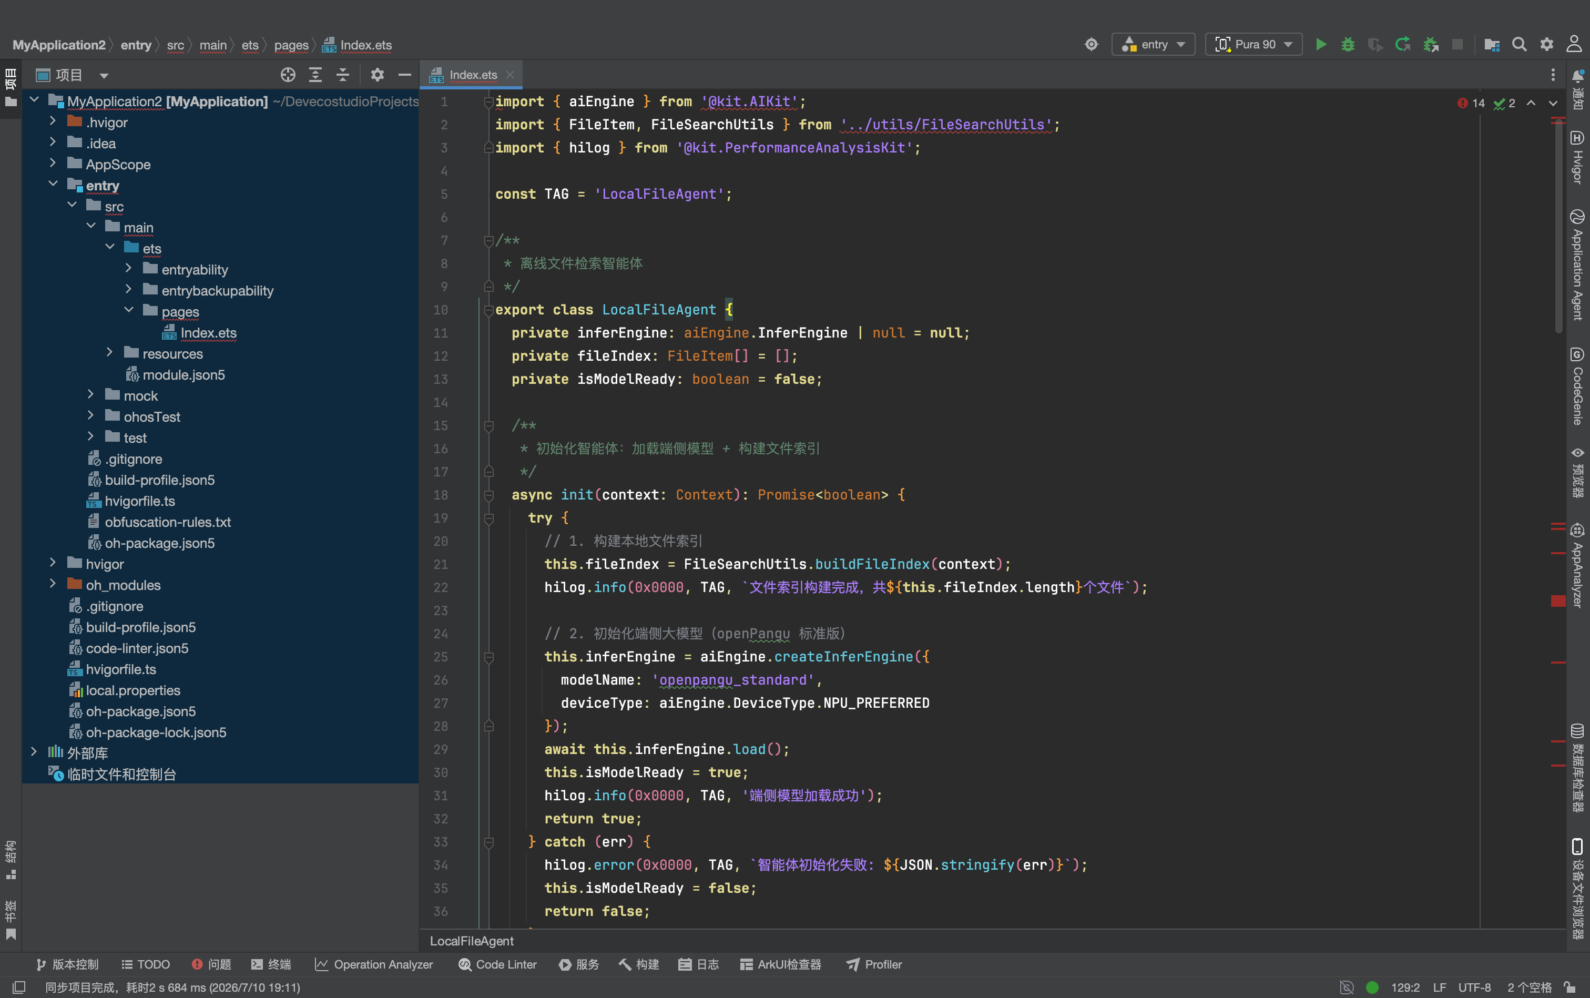1590x998 pixels.
Task: Open project panel settings gear
Action: coord(377,75)
